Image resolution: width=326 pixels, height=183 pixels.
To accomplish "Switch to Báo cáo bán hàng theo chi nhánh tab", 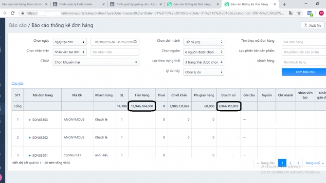I will pyautogui.click(x=22, y=4).
